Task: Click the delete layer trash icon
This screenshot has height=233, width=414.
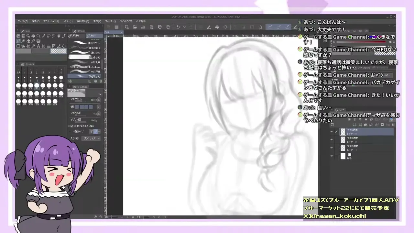Action: (x=393, y=125)
